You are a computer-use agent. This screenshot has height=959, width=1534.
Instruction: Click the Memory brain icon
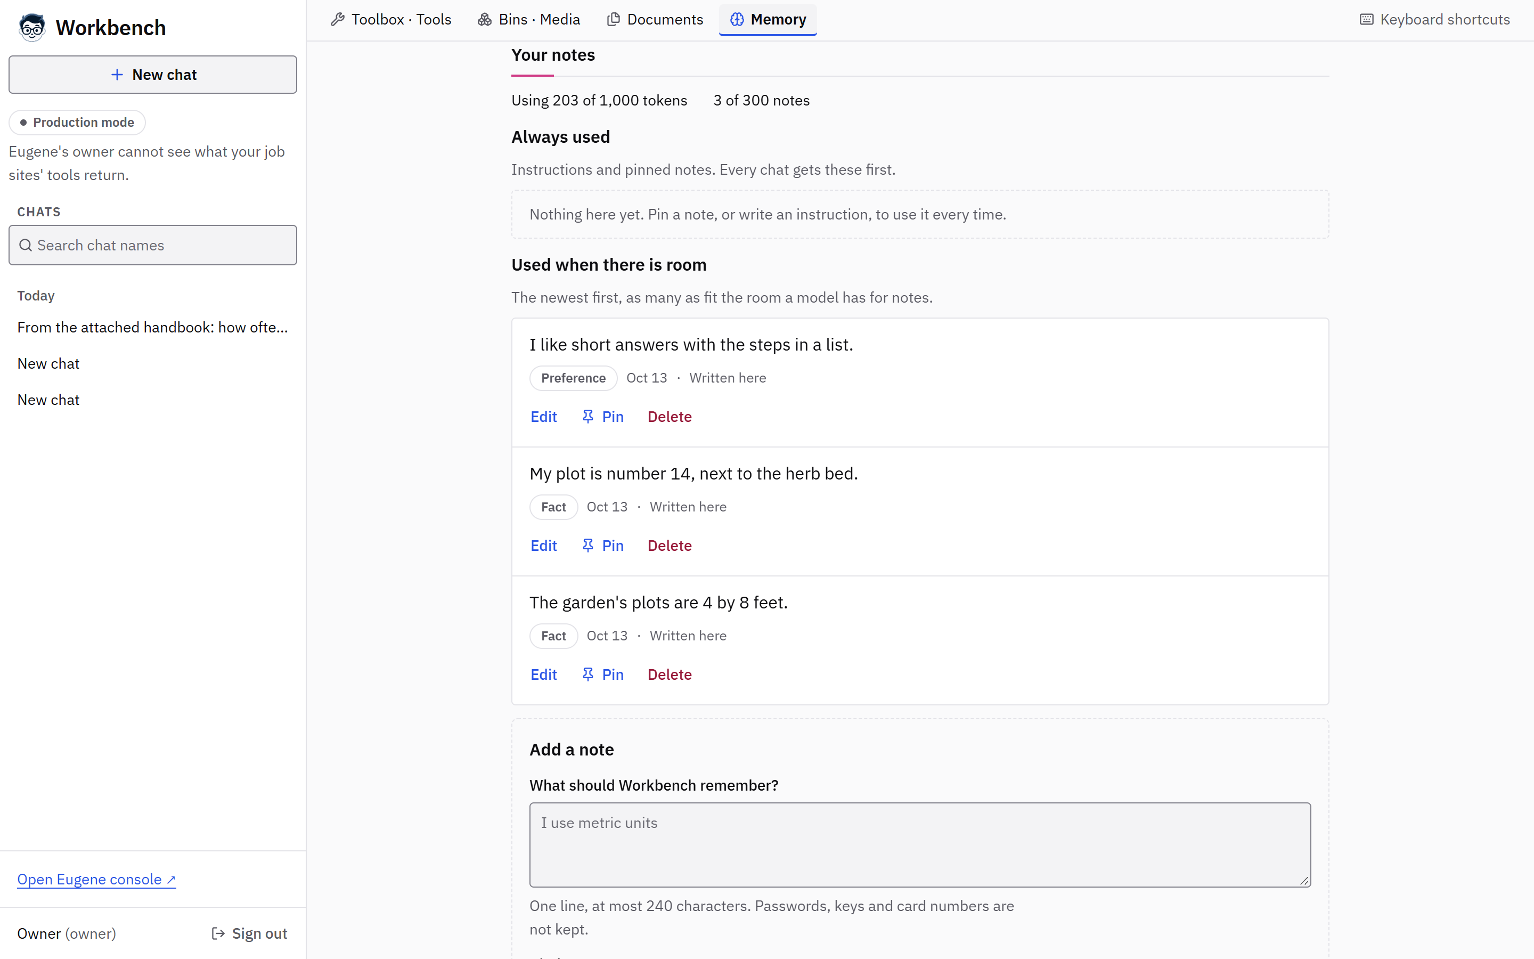tap(737, 20)
